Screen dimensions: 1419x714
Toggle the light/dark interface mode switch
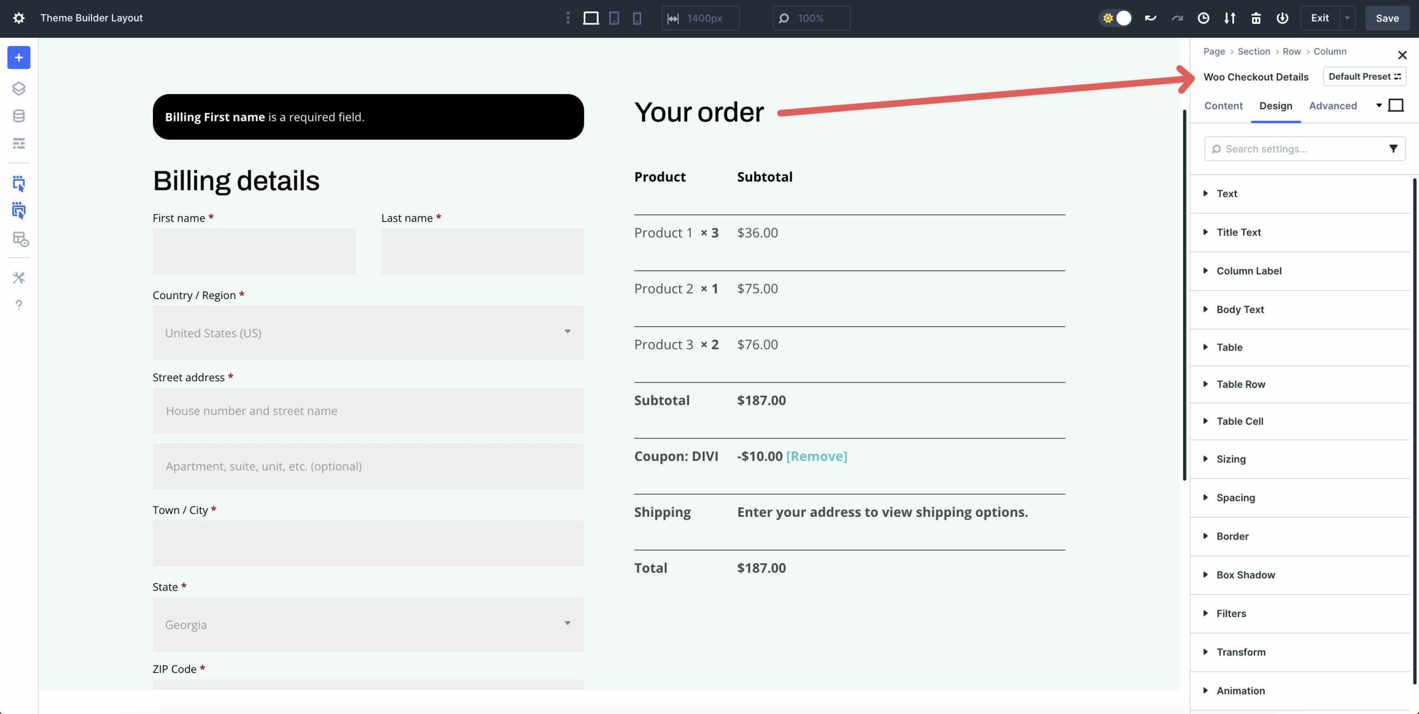[1116, 18]
